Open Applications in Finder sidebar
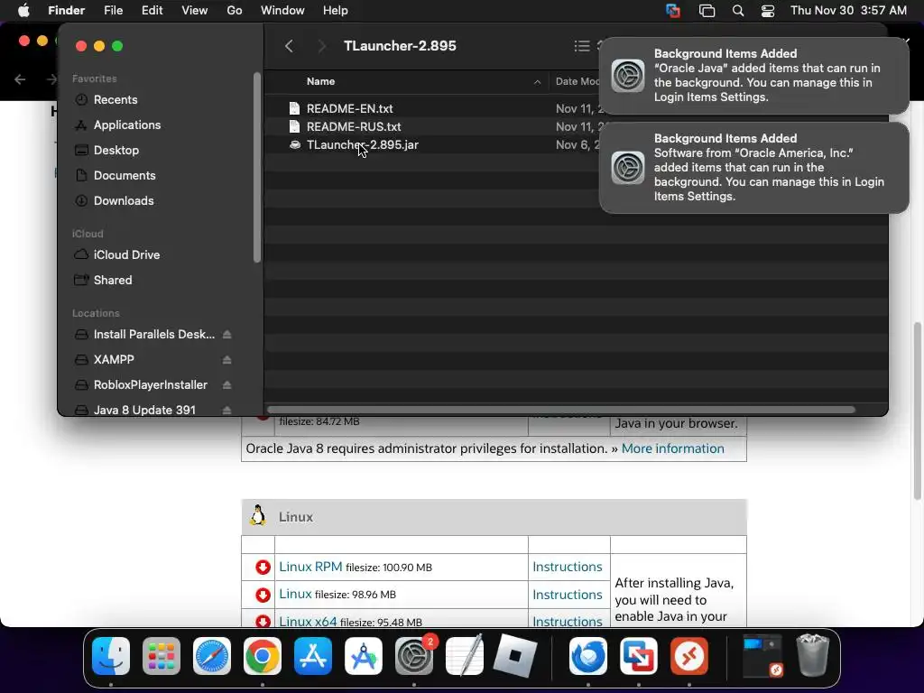Image resolution: width=924 pixels, height=693 pixels. 126,125
